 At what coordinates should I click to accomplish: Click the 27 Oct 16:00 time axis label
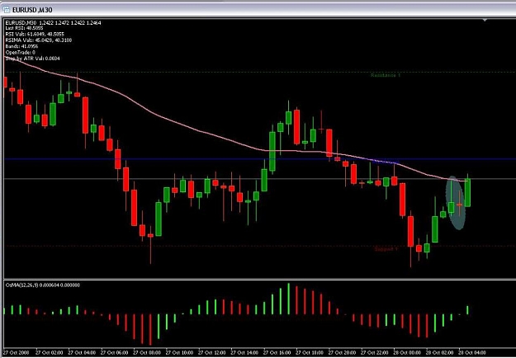click(277, 353)
